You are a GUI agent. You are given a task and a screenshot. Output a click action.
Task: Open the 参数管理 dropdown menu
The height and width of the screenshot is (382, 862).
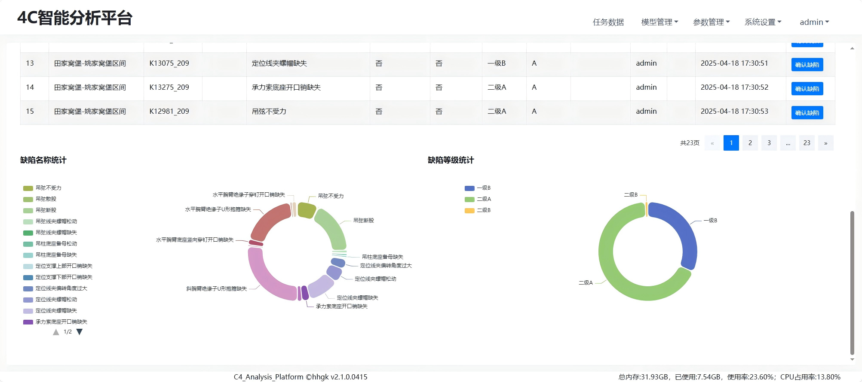711,22
